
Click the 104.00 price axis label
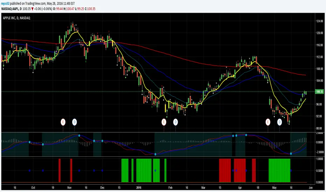coord(320,81)
